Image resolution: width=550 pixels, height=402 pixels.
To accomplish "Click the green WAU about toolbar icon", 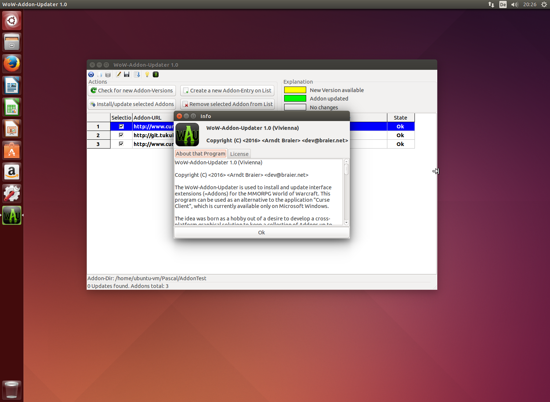I will (156, 74).
